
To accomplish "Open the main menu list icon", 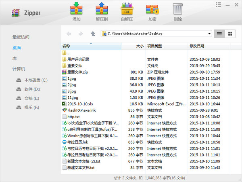I will 218,4.
